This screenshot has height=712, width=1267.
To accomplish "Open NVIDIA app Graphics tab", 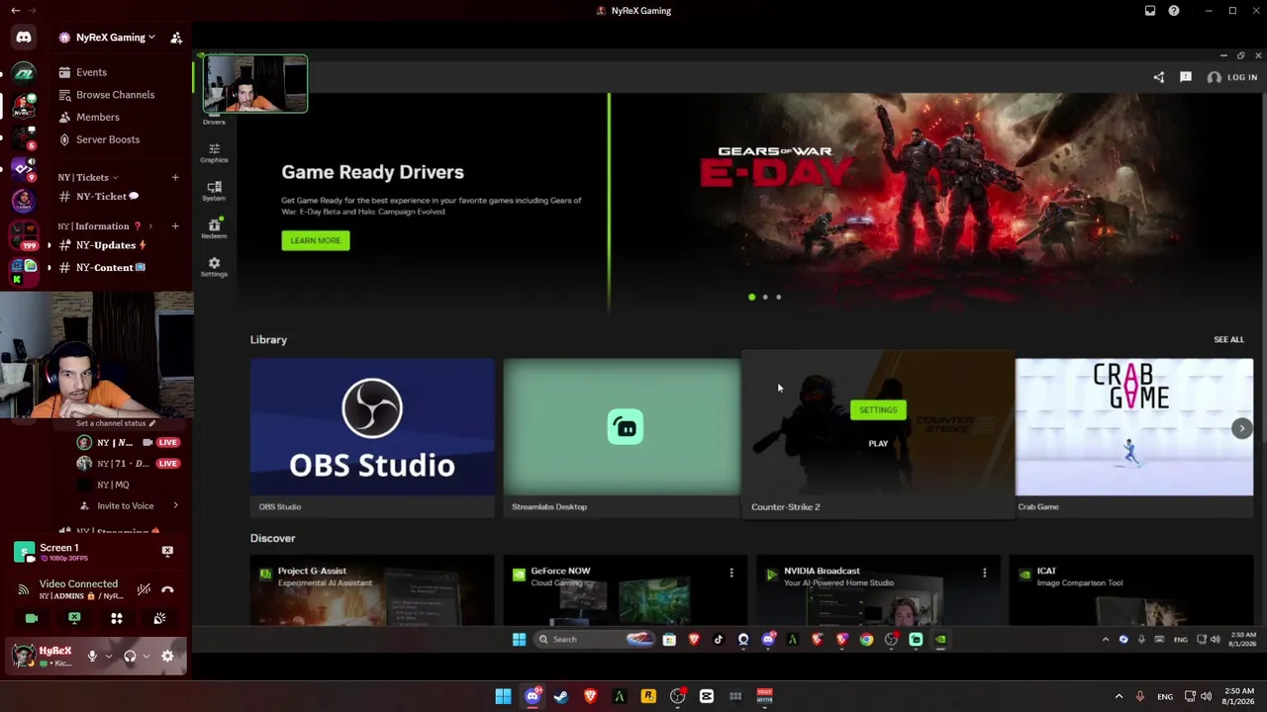I will (214, 152).
